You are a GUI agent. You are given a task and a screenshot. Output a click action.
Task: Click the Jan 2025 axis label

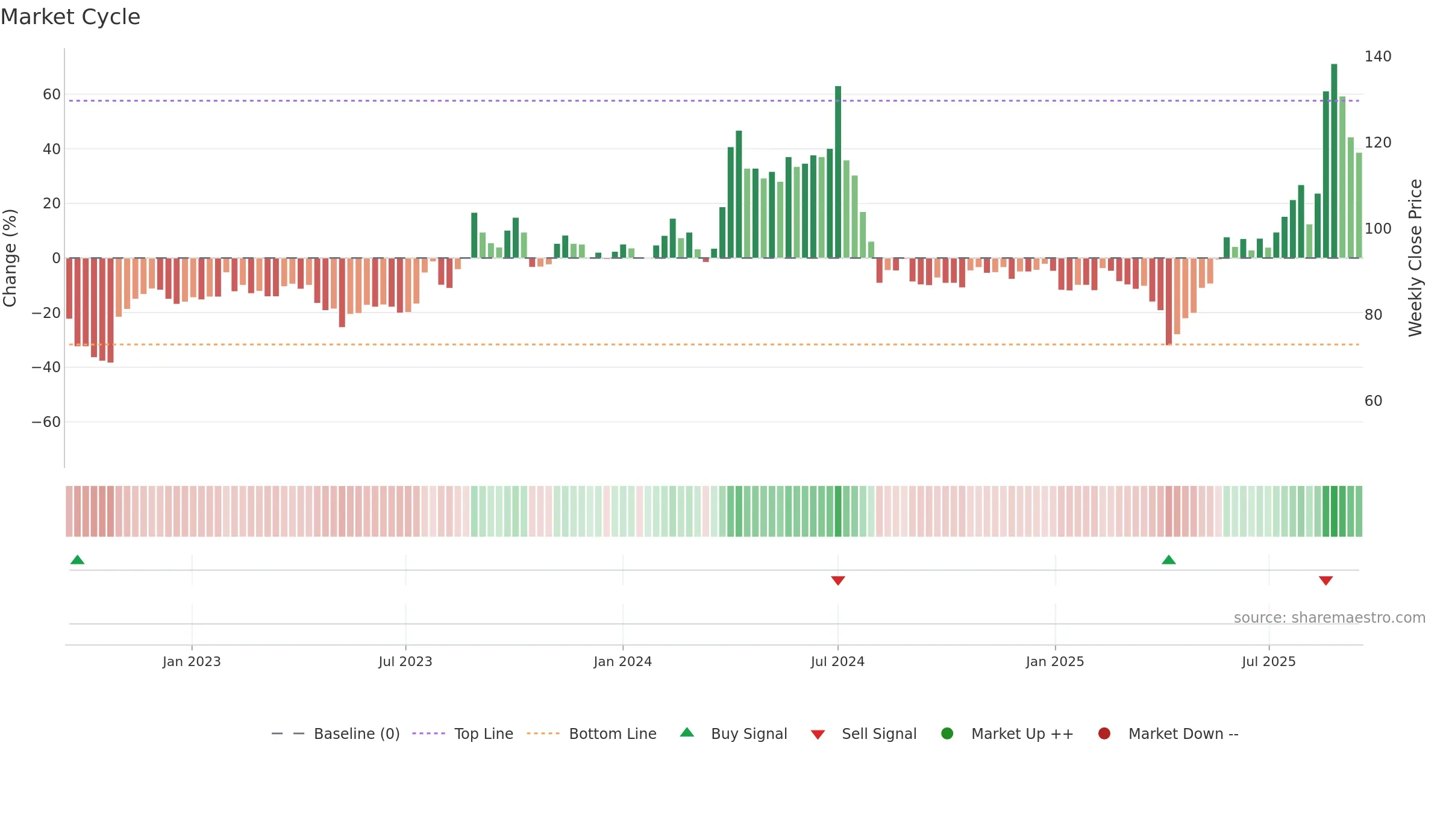(x=1055, y=661)
